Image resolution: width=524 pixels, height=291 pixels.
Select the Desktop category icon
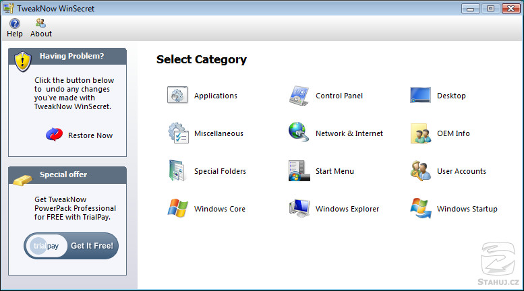tap(420, 96)
